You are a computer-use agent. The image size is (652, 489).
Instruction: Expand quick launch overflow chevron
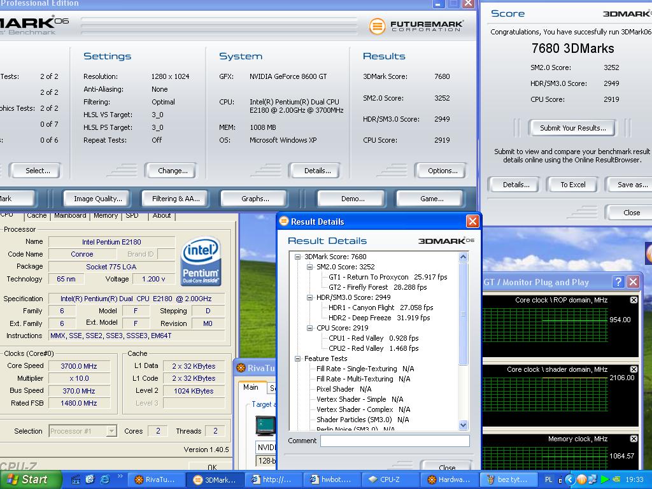coord(120,476)
